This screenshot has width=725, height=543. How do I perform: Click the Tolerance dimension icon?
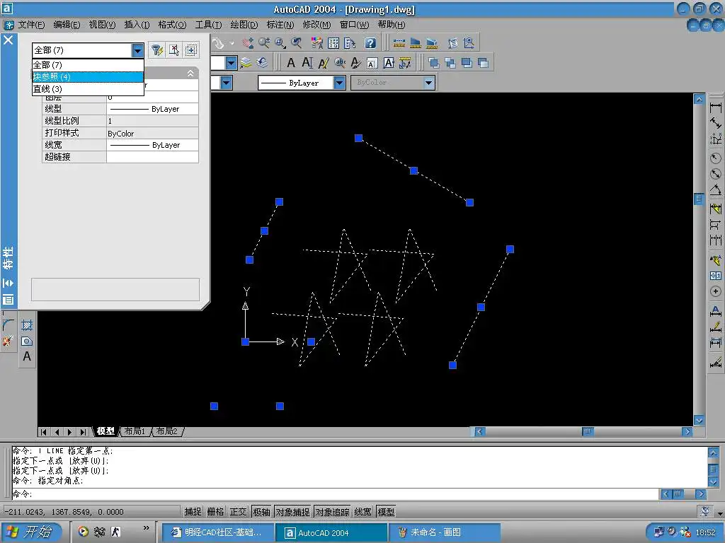point(715,276)
